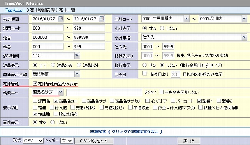Viewport: 250px width, 145px height.
Task: Toggle the 商品名サブカナ display checkbox
Action: (x=112, y=101)
